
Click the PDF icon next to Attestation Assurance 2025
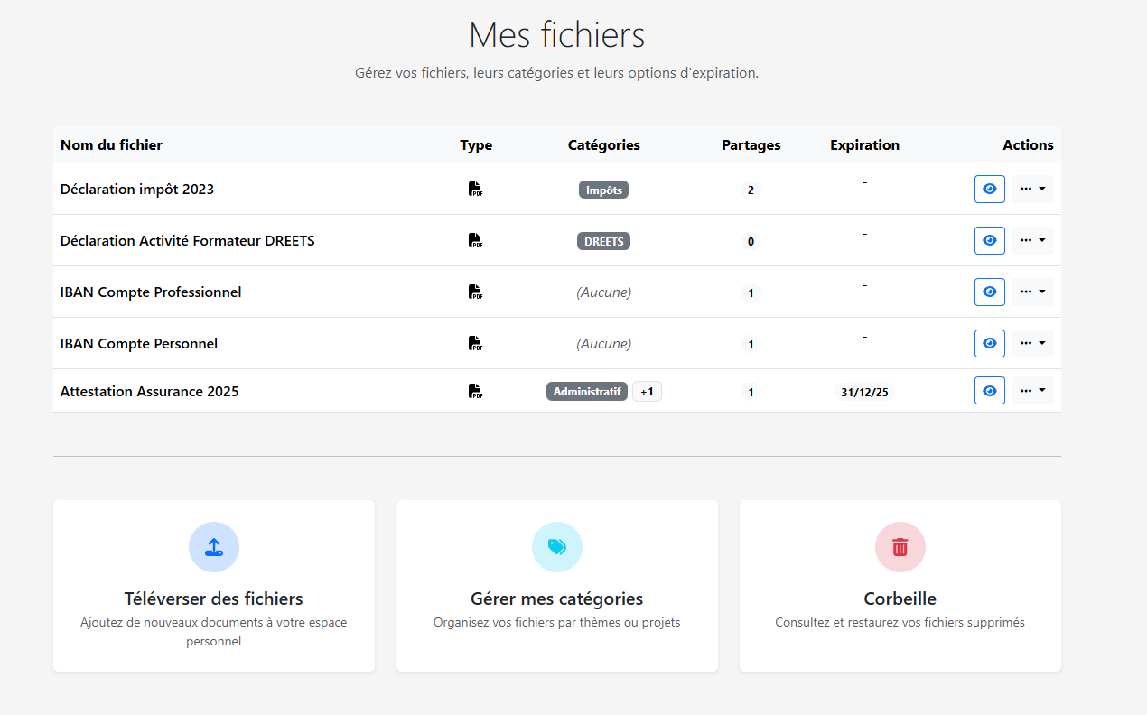point(476,391)
